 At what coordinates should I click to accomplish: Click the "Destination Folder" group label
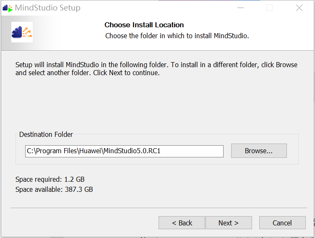click(46, 135)
